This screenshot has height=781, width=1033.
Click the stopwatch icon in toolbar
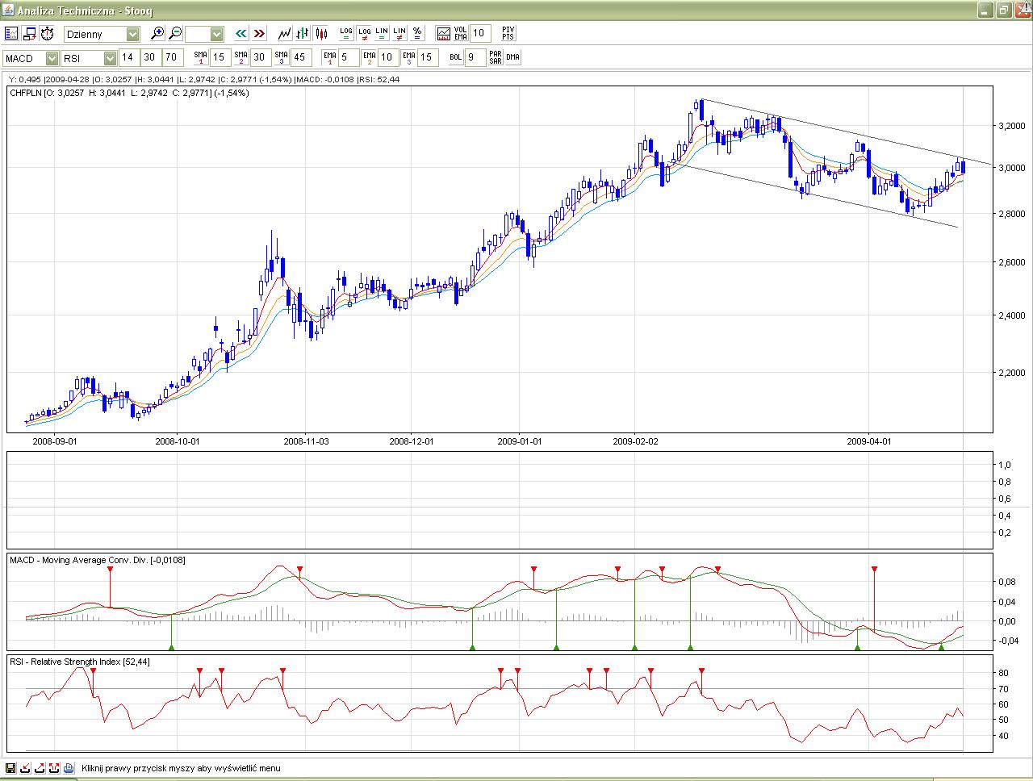[x=48, y=33]
